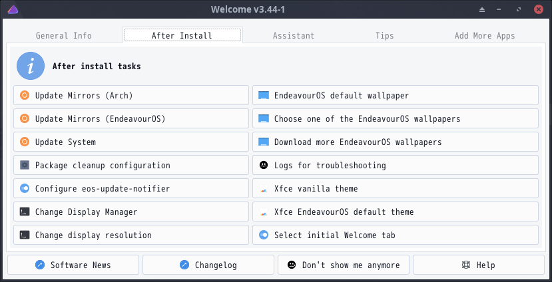
Task: Click the icon beside Xfce vanilla theme
Action: tap(264, 188)
